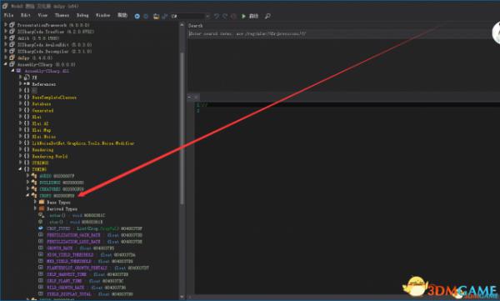Click the Save All toolbar icon
This screenshot has height=301, width=500.
[164, 16]
